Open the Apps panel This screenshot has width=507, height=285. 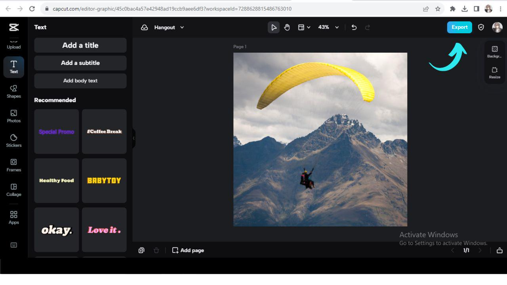13,217
